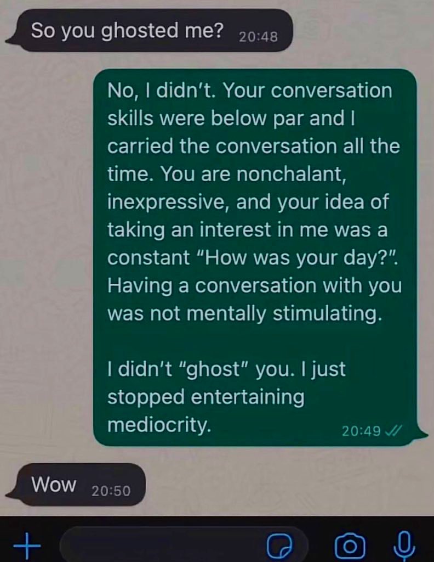
Task: Click the "stopped entertaining" line
Action: pyautogui.click(x=205, y=397)
